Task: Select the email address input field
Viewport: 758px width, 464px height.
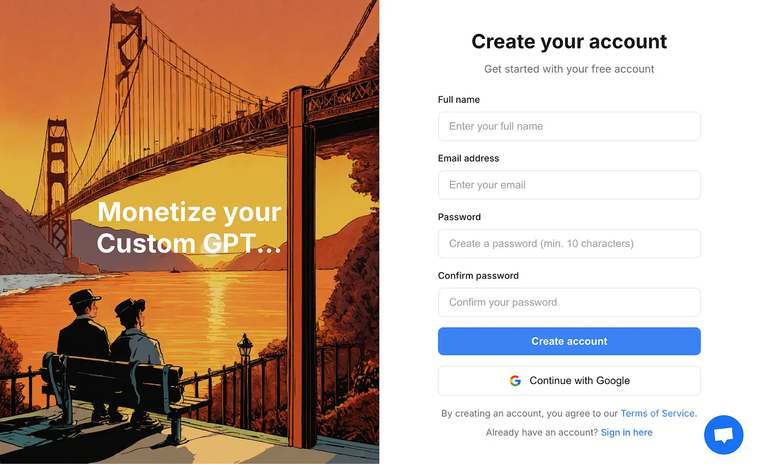Action: (569, 185)
